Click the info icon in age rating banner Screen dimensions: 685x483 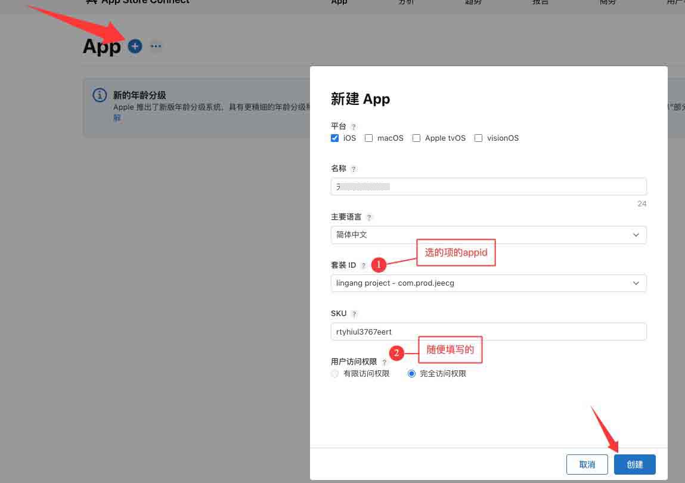(x=100, y=95)
